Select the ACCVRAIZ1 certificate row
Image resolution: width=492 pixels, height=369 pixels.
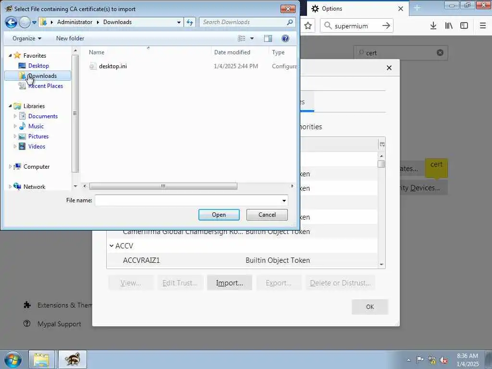point(242,260)
